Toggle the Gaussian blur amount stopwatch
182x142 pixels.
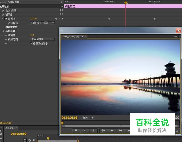click(x=6, y=35)
